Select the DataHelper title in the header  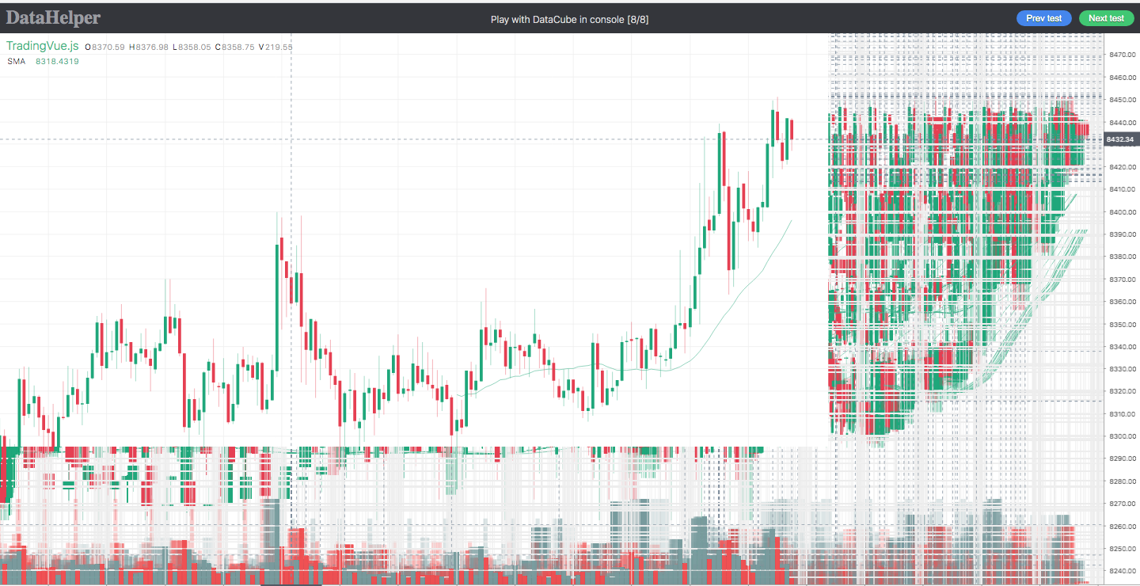coord(52,17)
